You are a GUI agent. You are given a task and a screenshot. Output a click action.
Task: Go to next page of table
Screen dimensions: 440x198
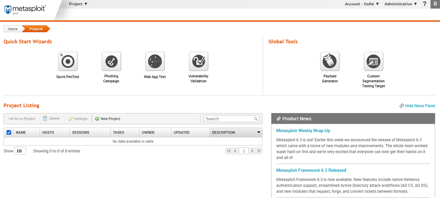pos(252,151)
